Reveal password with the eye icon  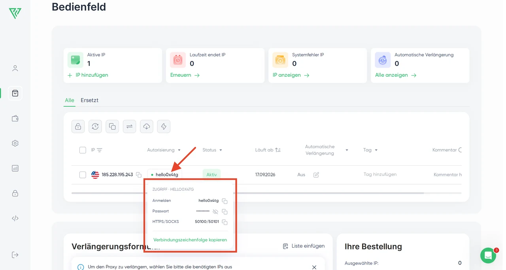(x=215, y=212)
